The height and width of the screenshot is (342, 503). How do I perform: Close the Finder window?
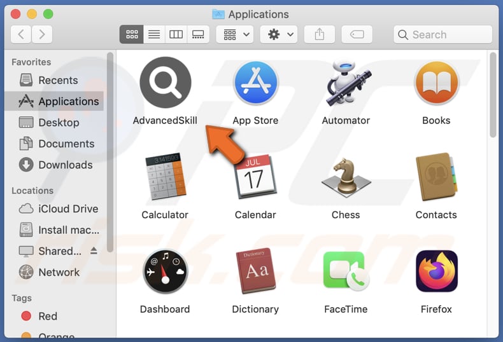pyautogui.click(x=15, y=14)
